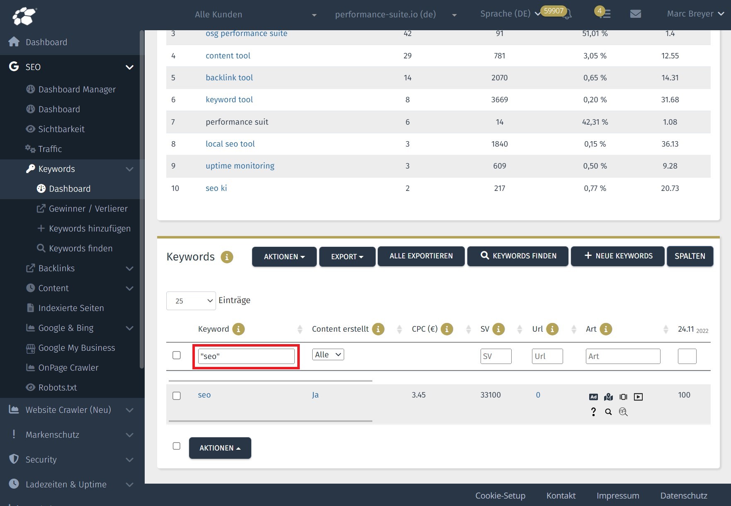Show info for the Content erstellt column

[x=378, y=329]
